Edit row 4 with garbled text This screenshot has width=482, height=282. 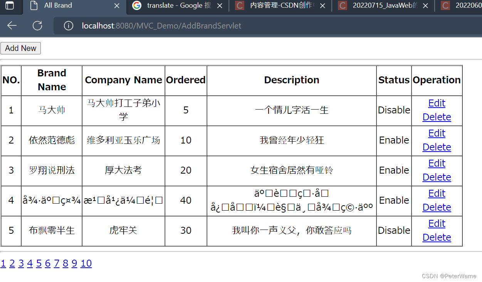(437, 194)
